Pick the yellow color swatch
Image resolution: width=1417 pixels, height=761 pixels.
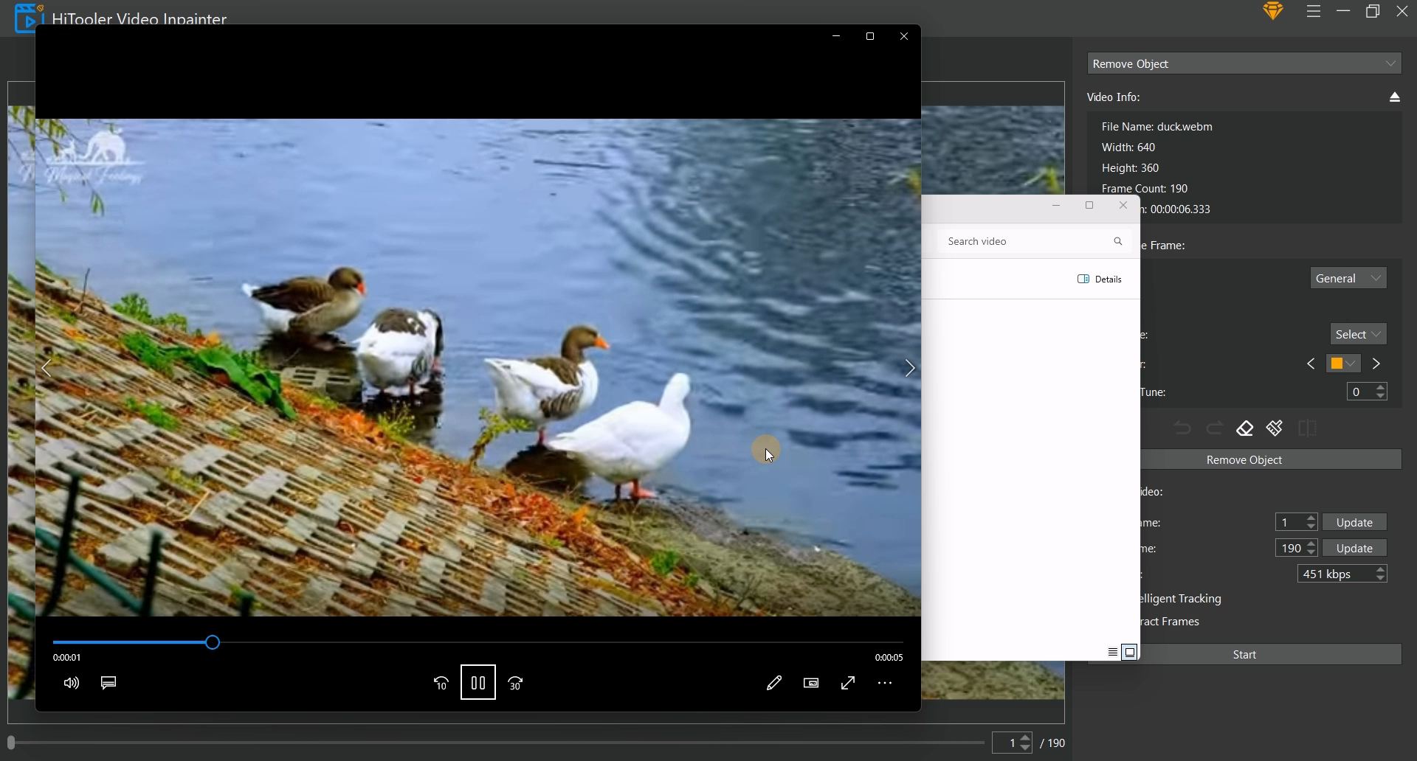[x=1338, y=363]
